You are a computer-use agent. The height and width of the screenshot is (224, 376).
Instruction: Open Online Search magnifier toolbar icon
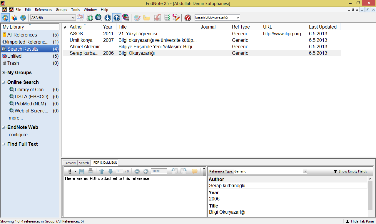tap(98, 18)
